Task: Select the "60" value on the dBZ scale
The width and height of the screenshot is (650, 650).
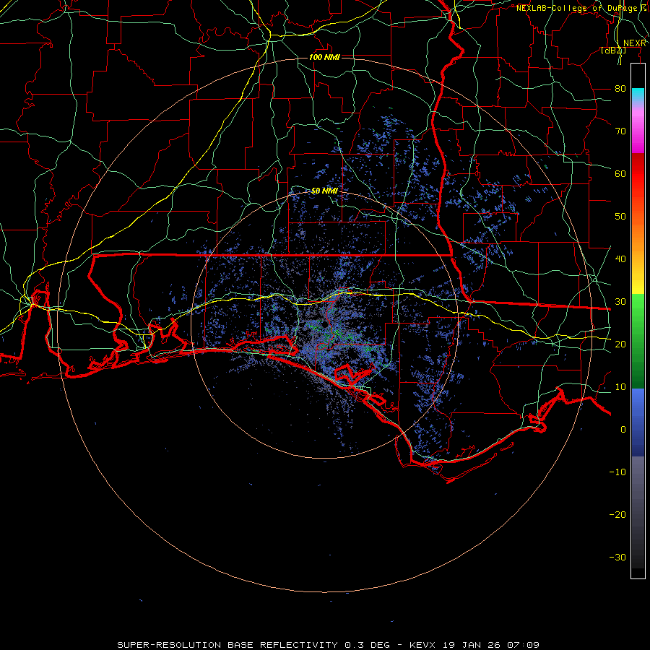Action: click(x=620, y=173)
